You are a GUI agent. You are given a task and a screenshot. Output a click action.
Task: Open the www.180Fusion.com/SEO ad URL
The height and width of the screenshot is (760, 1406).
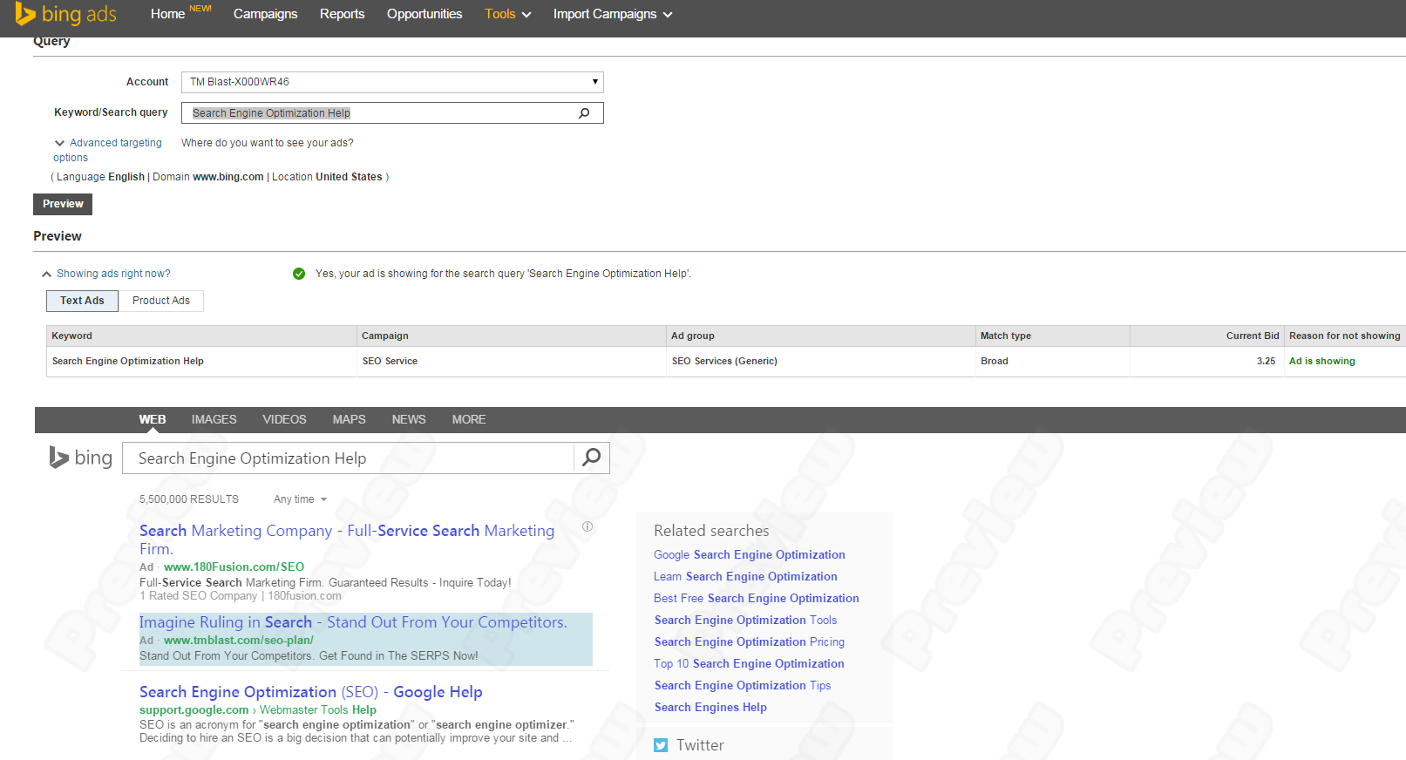pyautogui.click(x=234, y=567)
